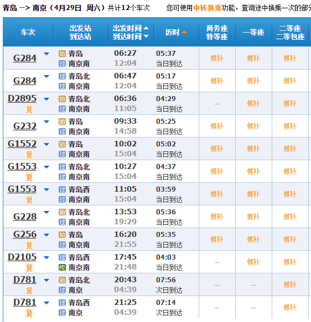Image resolution: width=311 pixels, height=322 pixels.
Task: Click 候补 for 一等座 on G228
Action: [253, 217]
